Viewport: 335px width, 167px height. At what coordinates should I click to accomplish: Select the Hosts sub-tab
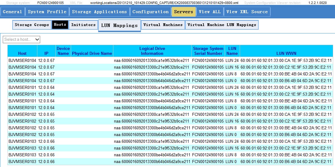tap(60, 25)
